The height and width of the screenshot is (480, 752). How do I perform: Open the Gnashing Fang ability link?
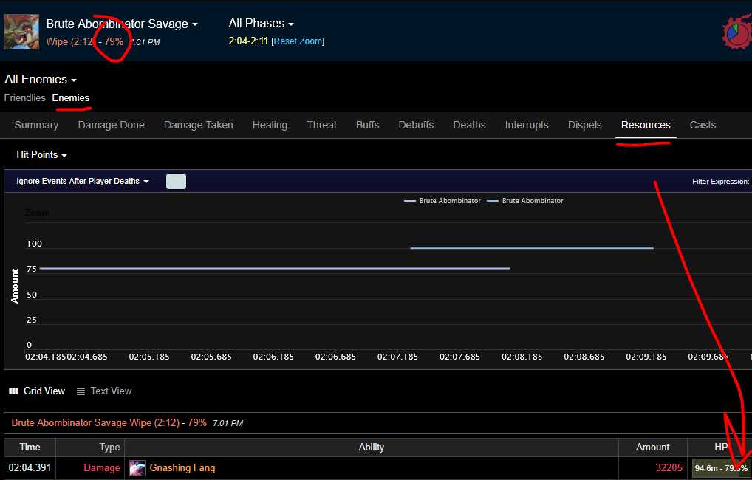182,468
